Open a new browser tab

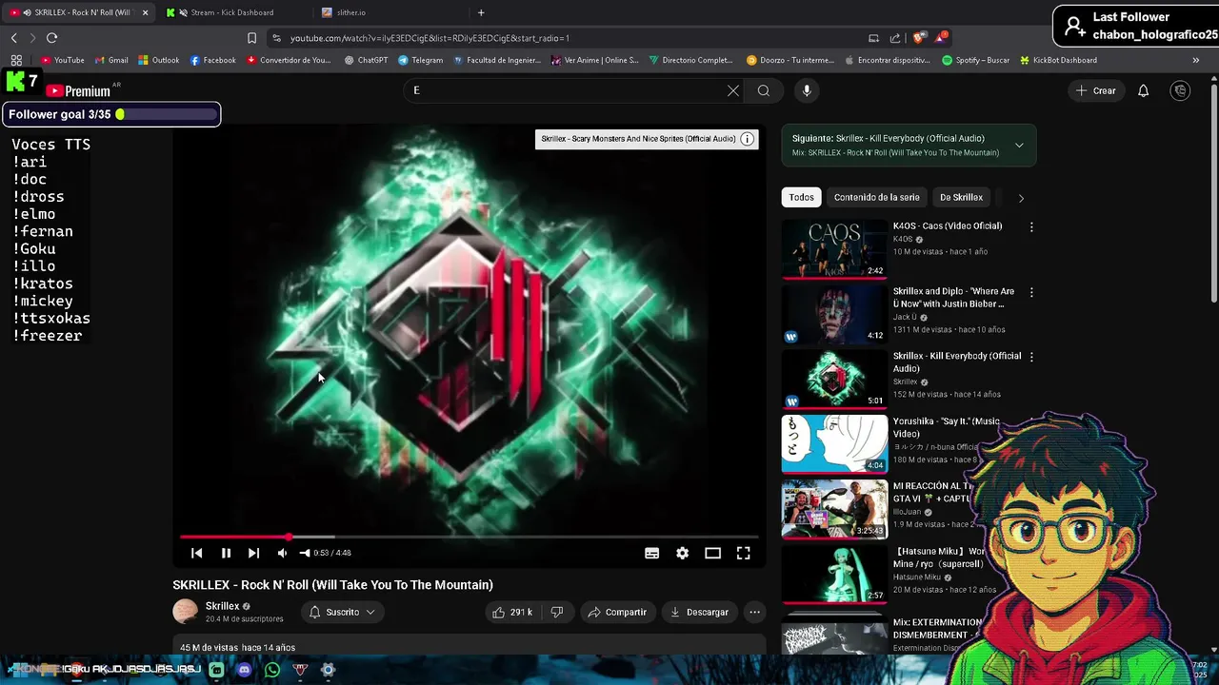tap(481, 12)
